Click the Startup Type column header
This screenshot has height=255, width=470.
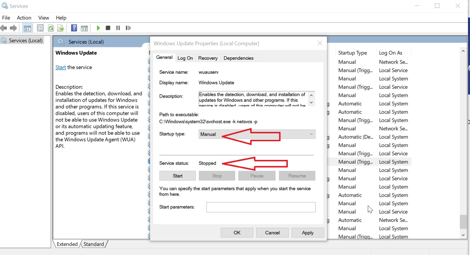pyautogui.click(x=353, y=53)
